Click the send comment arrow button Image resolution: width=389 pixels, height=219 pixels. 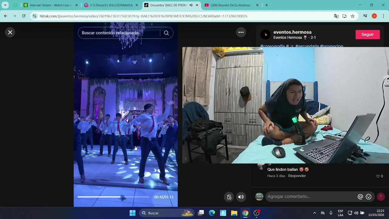tap(381, 197)
